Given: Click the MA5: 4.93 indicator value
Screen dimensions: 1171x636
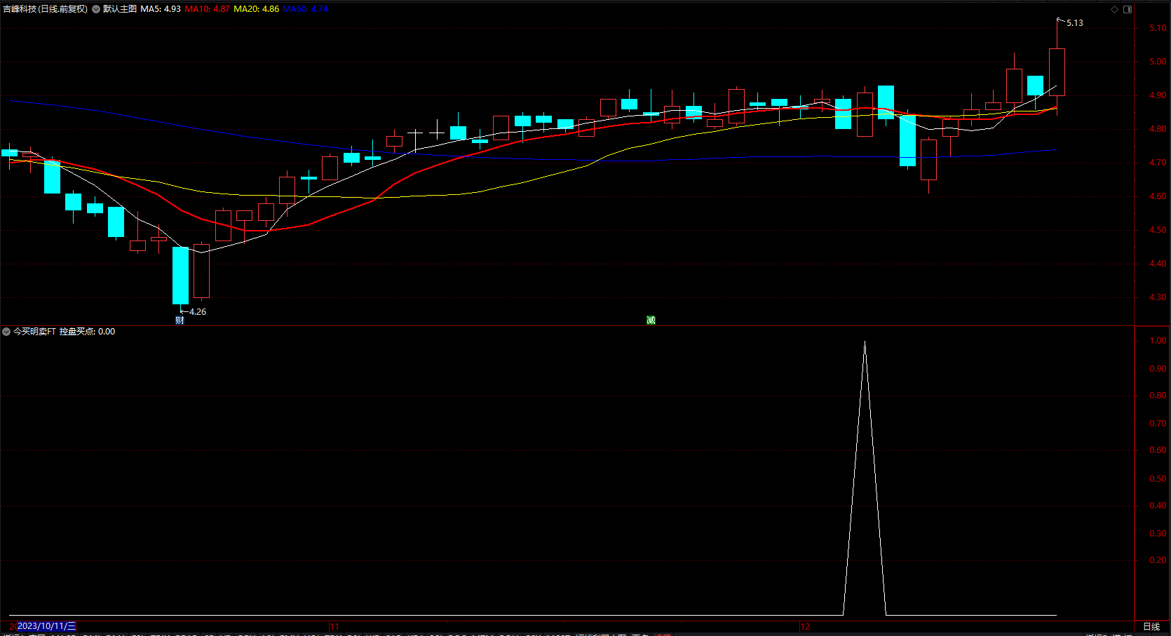Looking at the screenshot, I should (x=161, y=9).
